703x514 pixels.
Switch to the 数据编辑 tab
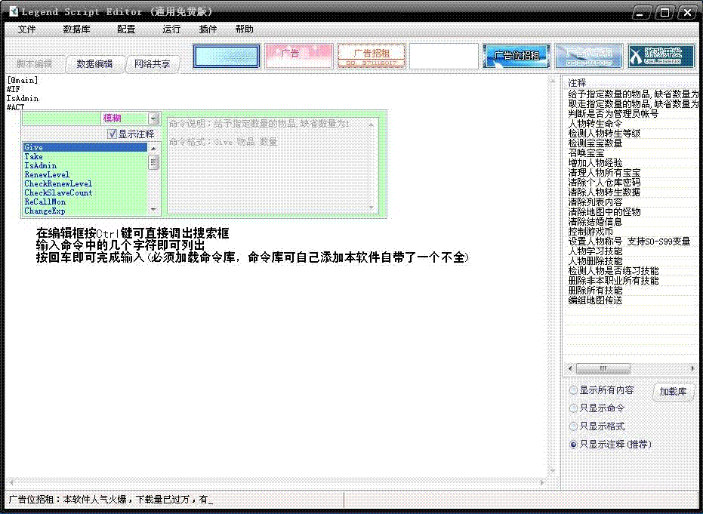pyautogui.click(x=94, y=64)
